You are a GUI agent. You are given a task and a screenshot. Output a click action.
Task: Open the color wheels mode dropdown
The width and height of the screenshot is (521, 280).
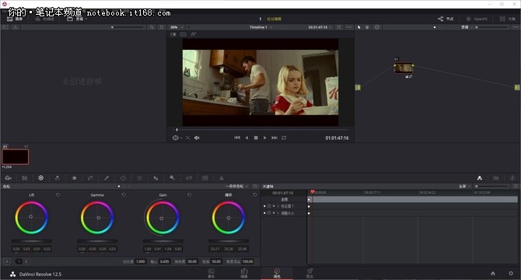pos(237,187)
